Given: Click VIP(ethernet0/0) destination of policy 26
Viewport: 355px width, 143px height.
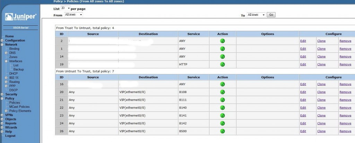Looking at the screenshot, I should click(x=132, y=131).
